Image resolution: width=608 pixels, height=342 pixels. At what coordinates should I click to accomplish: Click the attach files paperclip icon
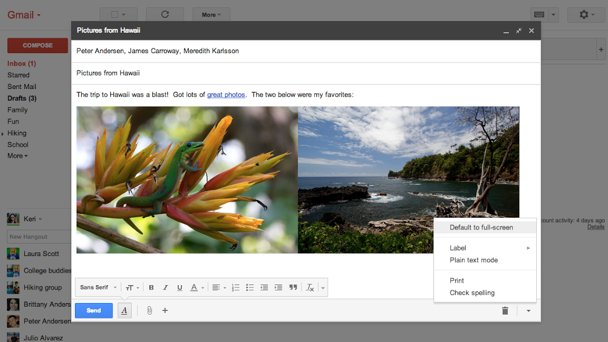tap(149, 310)
